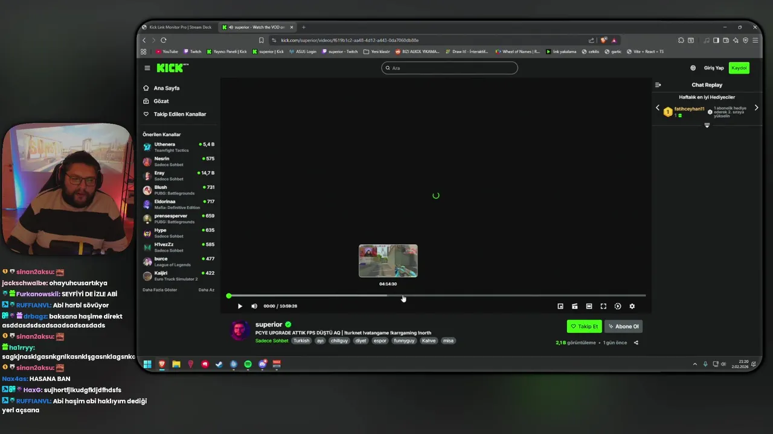Viewport: 773px width, 434px height.
Task: Play the VOD video
Action: tap(240, 306)
